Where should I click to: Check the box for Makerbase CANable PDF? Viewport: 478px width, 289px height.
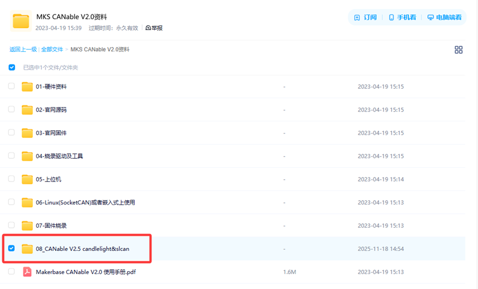pos(11,271)
